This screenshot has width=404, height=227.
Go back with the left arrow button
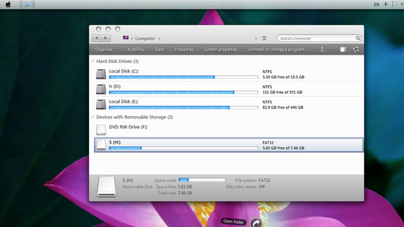tap(97, 38)
